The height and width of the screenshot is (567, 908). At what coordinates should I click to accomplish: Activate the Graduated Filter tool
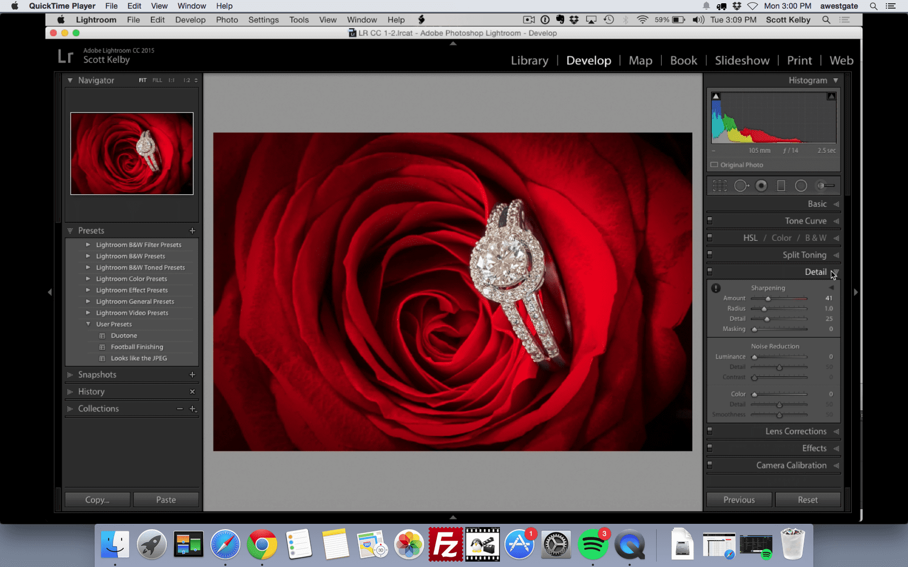click(781, 185)
